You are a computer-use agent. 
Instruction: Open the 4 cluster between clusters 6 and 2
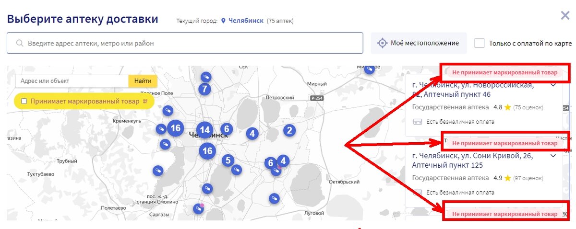252,134
